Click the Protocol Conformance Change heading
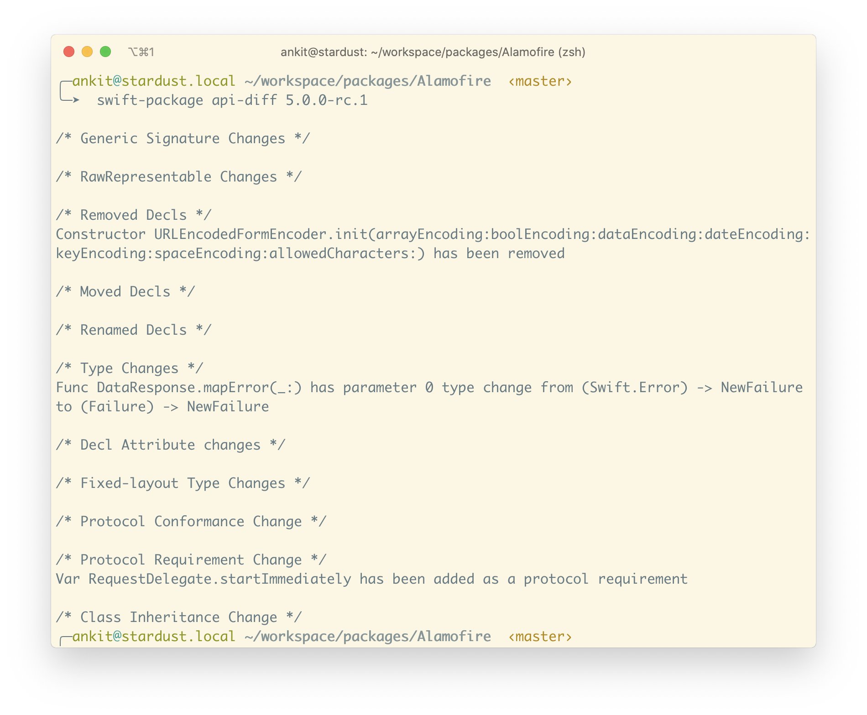The height and width of the screenshot is (715, 867). tap(191, 522)
